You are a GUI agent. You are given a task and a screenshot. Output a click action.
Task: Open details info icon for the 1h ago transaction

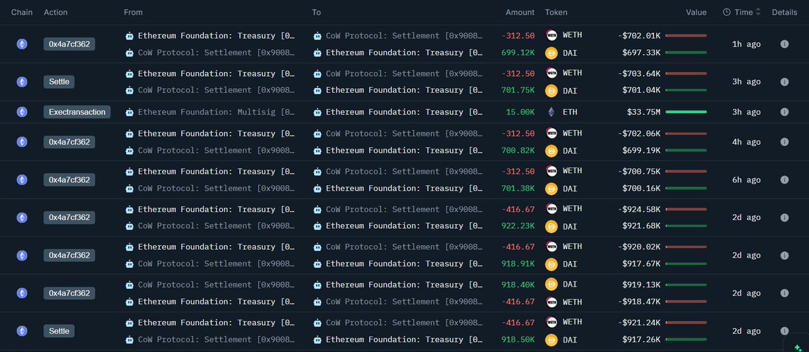(784, 44)
